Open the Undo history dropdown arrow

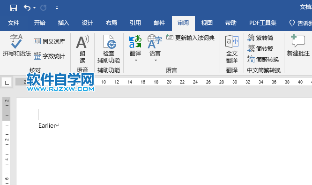(x=34, y=8)
